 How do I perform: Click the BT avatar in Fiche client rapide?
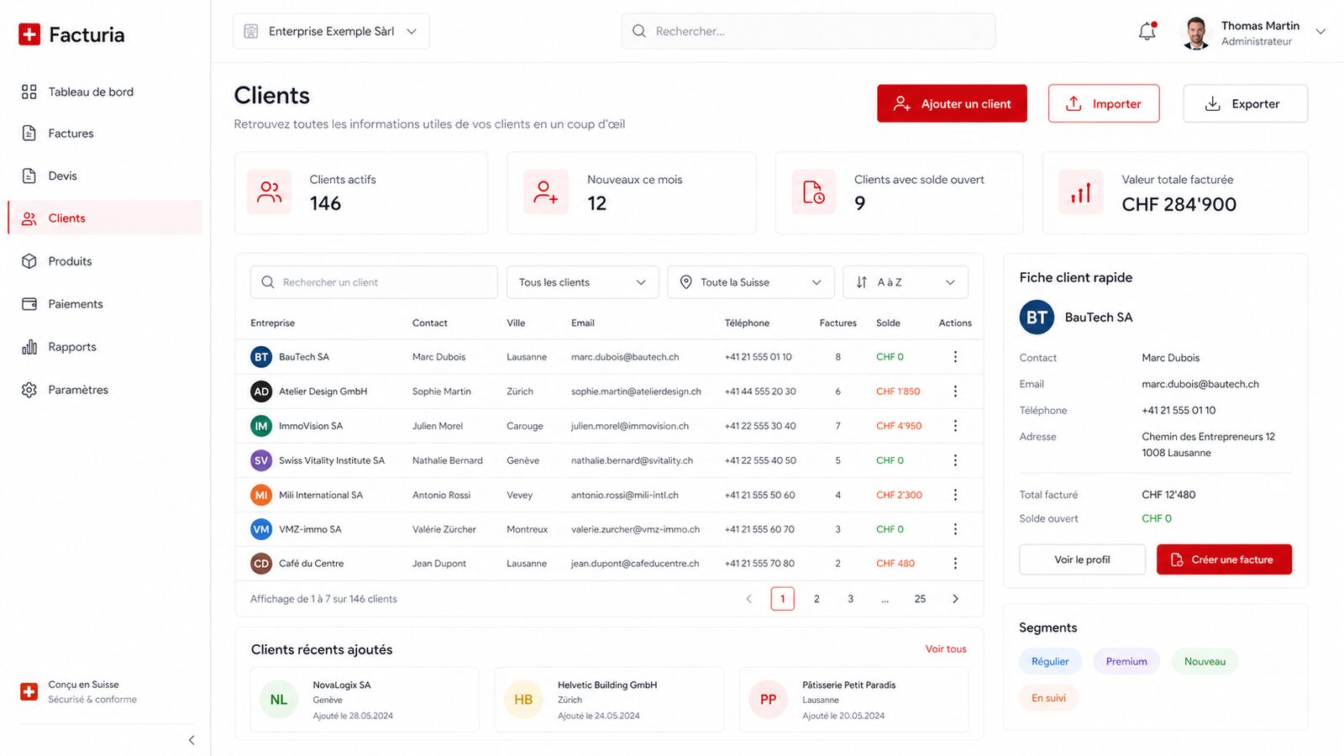click(x=1037, y=318)
